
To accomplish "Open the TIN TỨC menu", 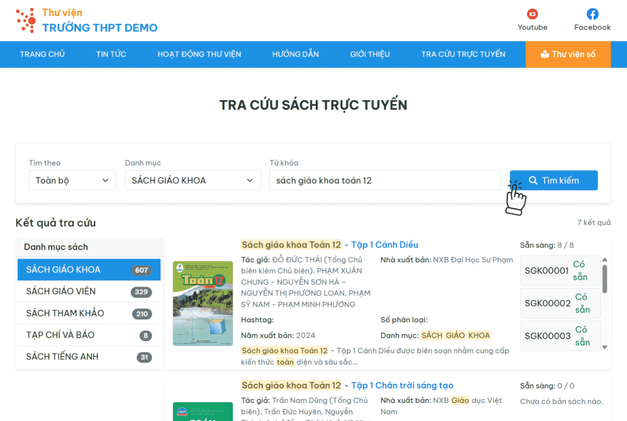I will pyautogui.click(x=111, y=54).
